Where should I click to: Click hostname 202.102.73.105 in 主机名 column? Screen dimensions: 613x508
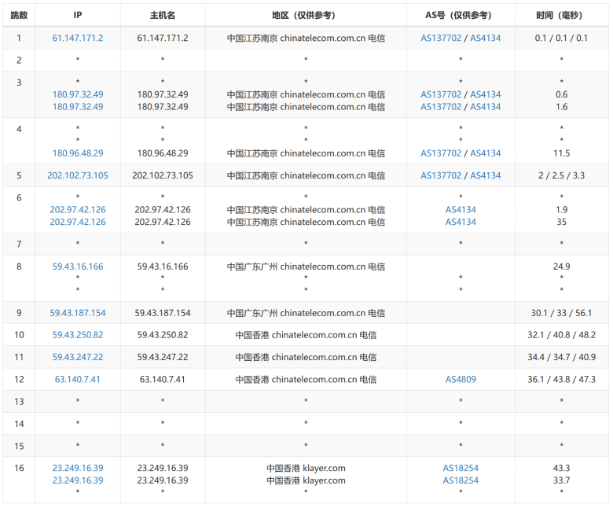tap(163, 175)
